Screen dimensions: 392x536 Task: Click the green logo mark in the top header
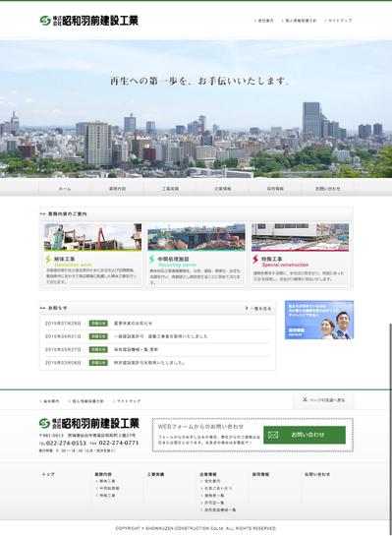click(45, 21)
